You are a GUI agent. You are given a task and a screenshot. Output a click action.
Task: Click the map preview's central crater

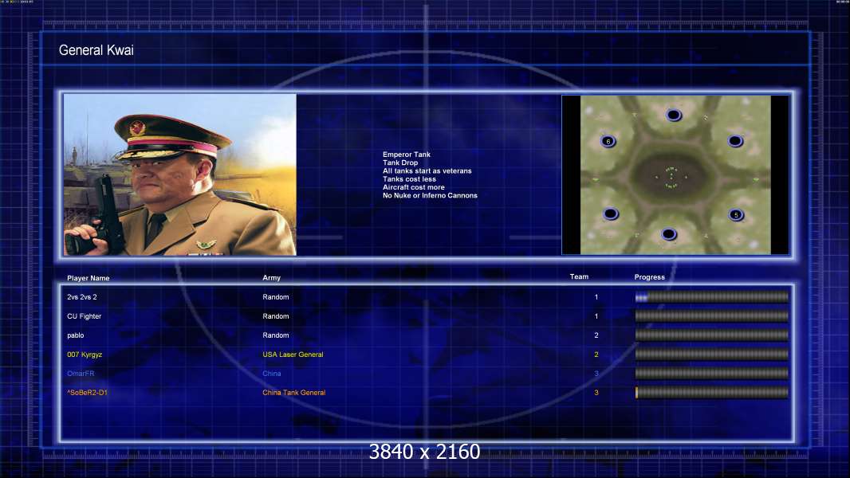tap(671, 177)
